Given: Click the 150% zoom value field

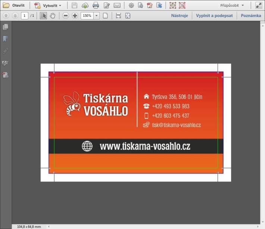Looking at the screenshot, I should point(87,16).
